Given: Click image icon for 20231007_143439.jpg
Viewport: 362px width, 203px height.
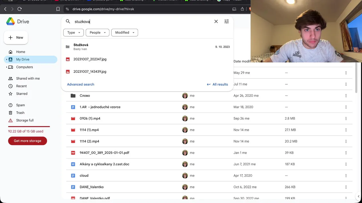Looking at the screenshot, I should 68,72.
